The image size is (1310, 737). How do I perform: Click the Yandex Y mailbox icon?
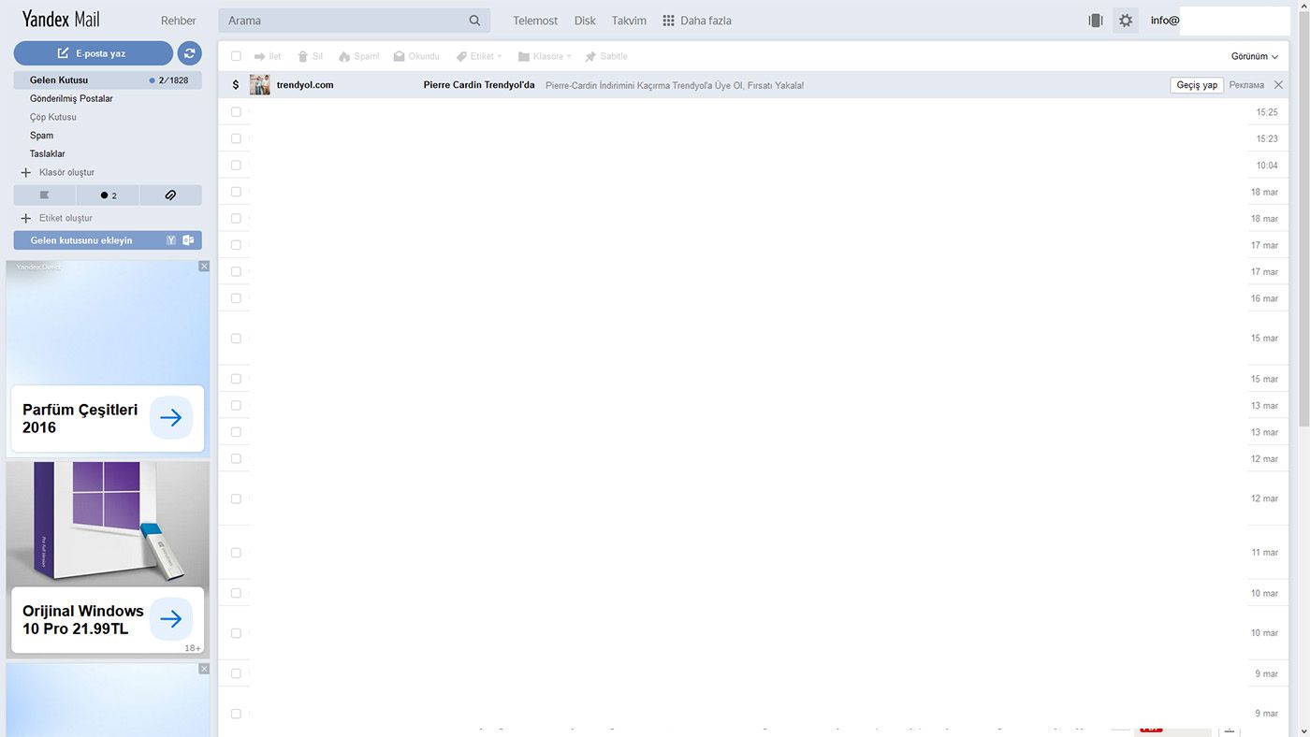click(171, 240)
